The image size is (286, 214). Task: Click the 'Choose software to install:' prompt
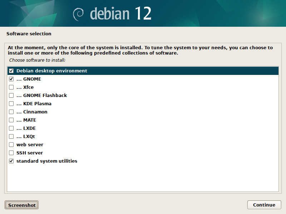tap(37, 60)
